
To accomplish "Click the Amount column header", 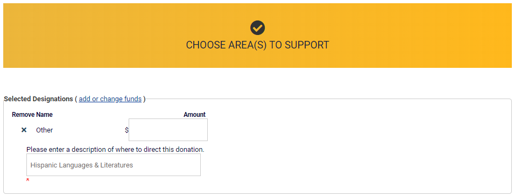I will coord(194,115).
